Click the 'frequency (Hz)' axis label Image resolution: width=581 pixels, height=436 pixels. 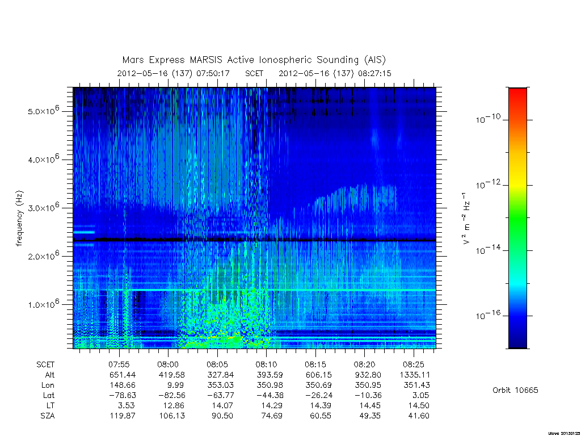(x=19, y=219)
